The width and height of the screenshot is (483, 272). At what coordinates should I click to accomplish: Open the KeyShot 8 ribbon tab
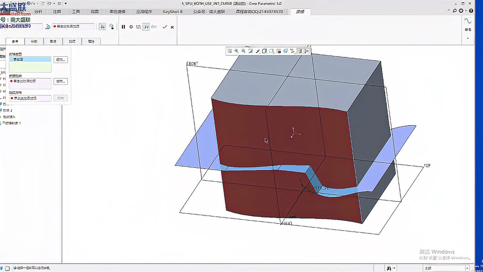(173, 12)
